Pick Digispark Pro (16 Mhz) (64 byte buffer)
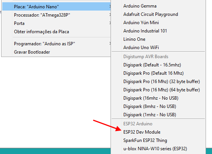The image size is (212, 154). (158, 90)
